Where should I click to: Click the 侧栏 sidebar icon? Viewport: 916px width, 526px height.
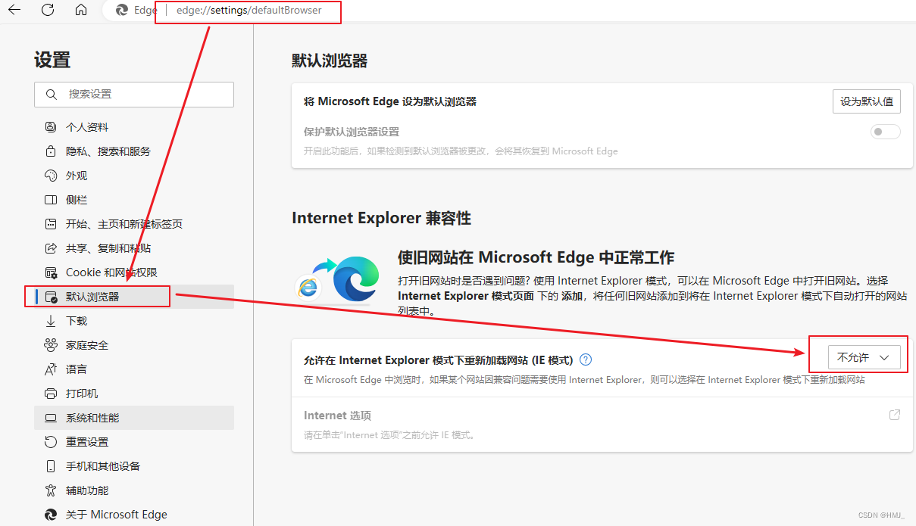(51, 200)
